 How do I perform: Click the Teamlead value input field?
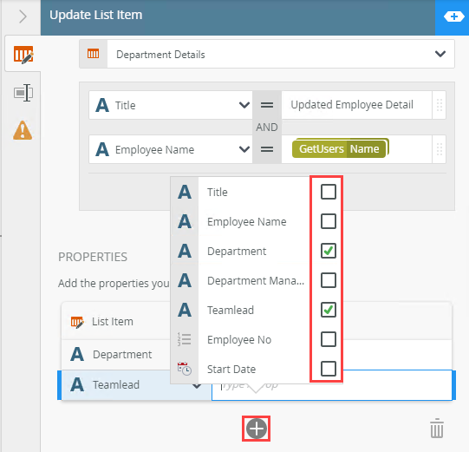(x=332, y=385)
